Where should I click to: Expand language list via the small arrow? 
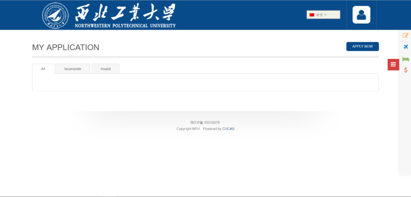coord(325,15)
